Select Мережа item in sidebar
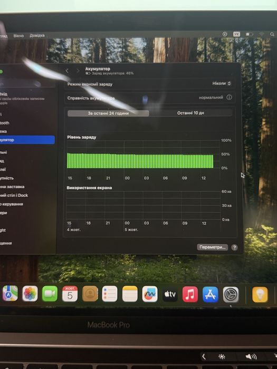Image resolution: width=277 pixels, height=369 pixels. [4, 131]
